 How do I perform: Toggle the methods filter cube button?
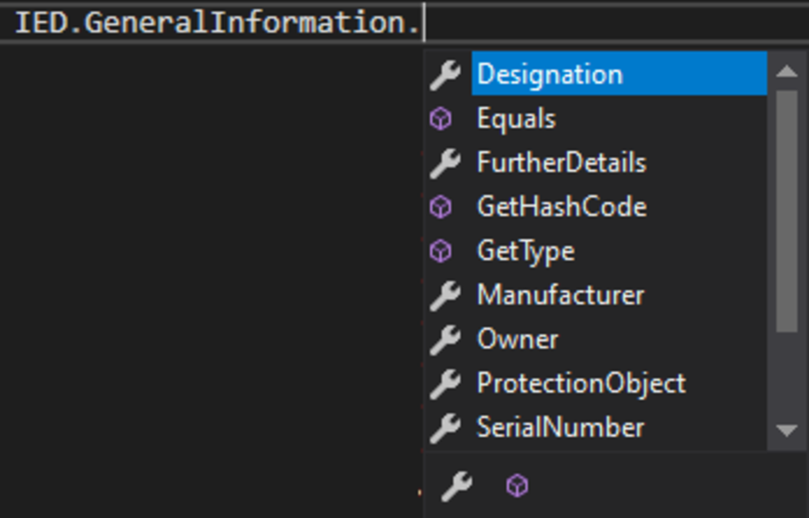[518, 485]
